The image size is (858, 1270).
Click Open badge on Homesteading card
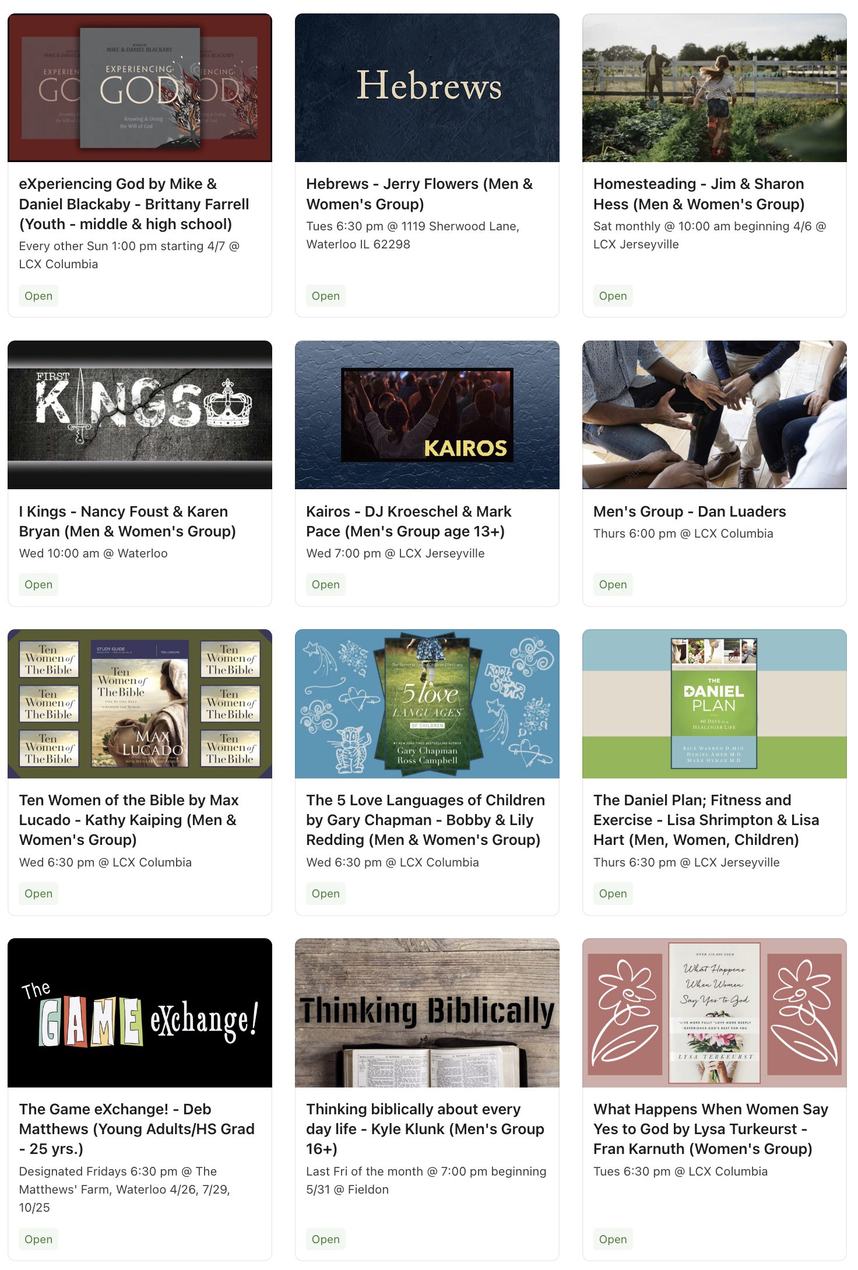pos(613,296)
